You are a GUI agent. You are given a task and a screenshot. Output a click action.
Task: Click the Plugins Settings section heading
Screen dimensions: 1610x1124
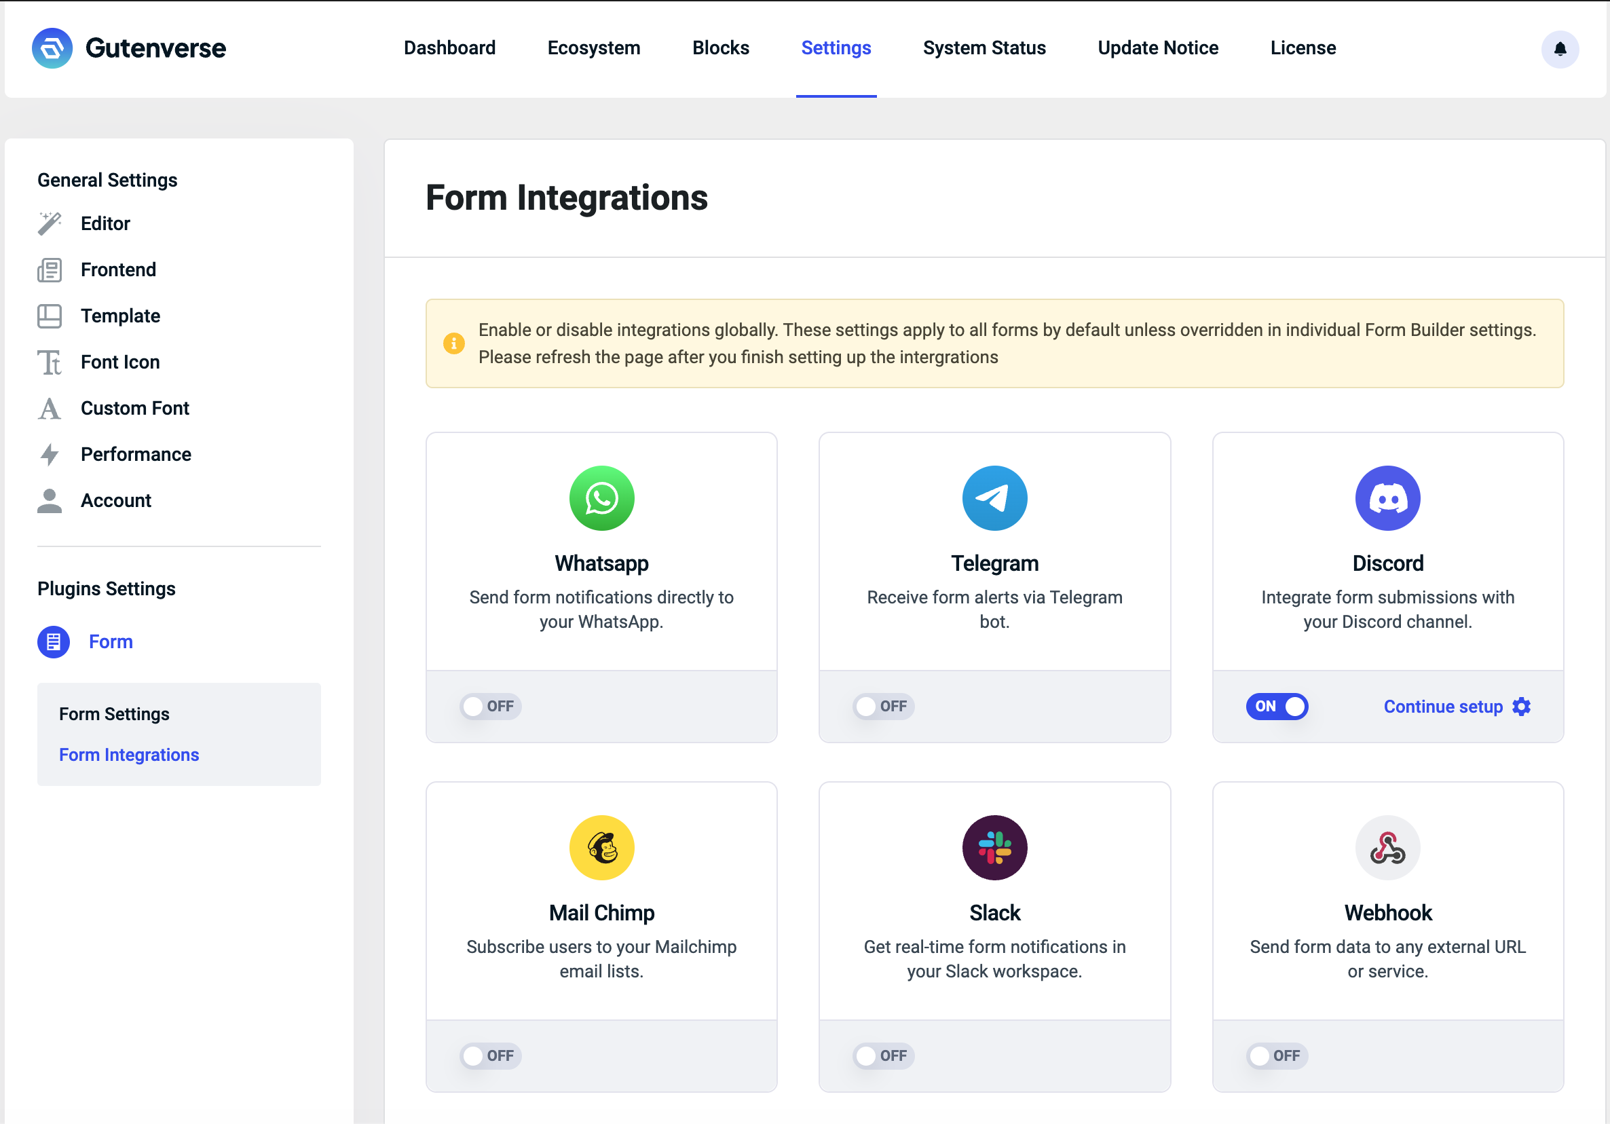[107, 589]
